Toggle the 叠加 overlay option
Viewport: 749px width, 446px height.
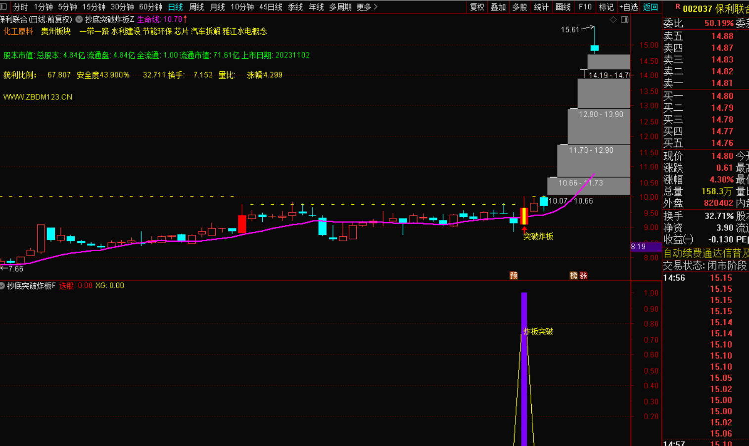tap(498, 7)
